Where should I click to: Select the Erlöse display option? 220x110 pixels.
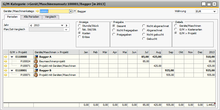tap(79, 37)
